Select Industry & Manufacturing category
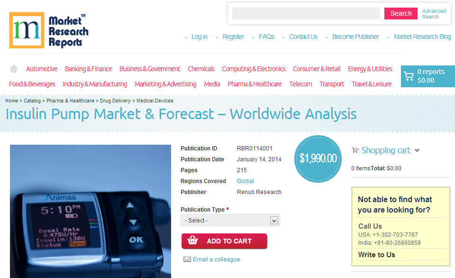The width and height of the screenshot is (455, 278). click(x=95, y=84)
